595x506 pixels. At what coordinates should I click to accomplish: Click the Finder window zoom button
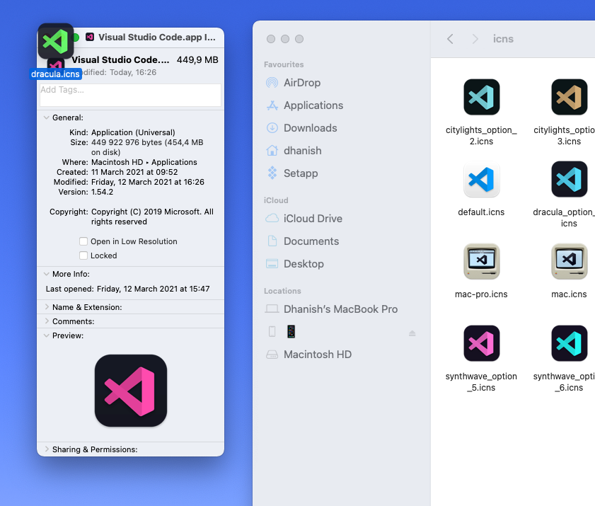coord(299,39)
